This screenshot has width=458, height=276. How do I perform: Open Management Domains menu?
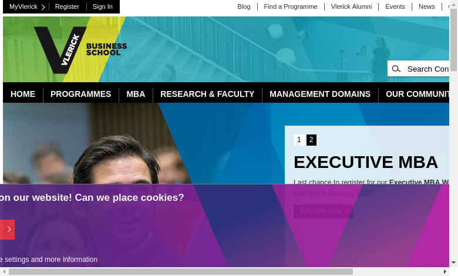pos(320,94)
